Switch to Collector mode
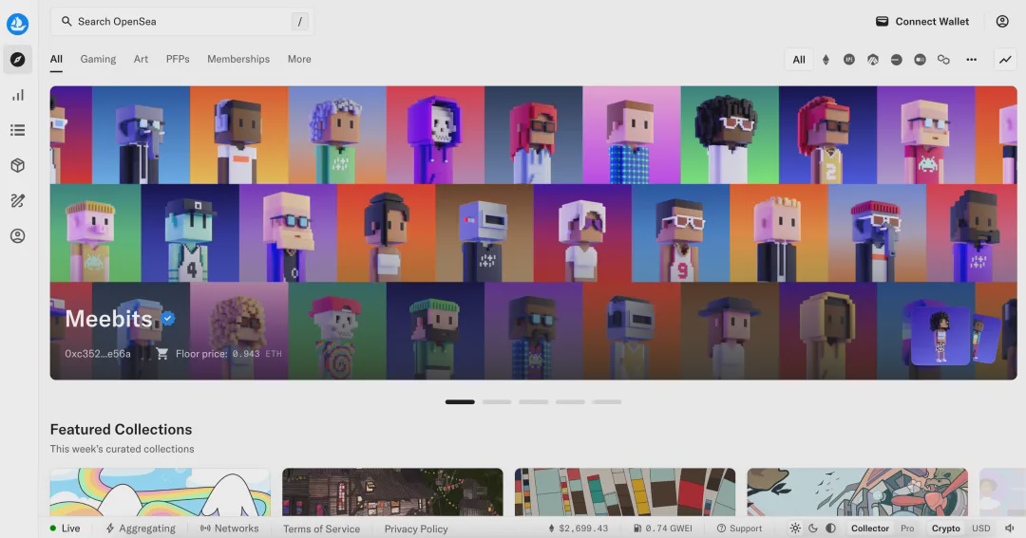Viewport: 1026px width, 538px height. (869, 529)
